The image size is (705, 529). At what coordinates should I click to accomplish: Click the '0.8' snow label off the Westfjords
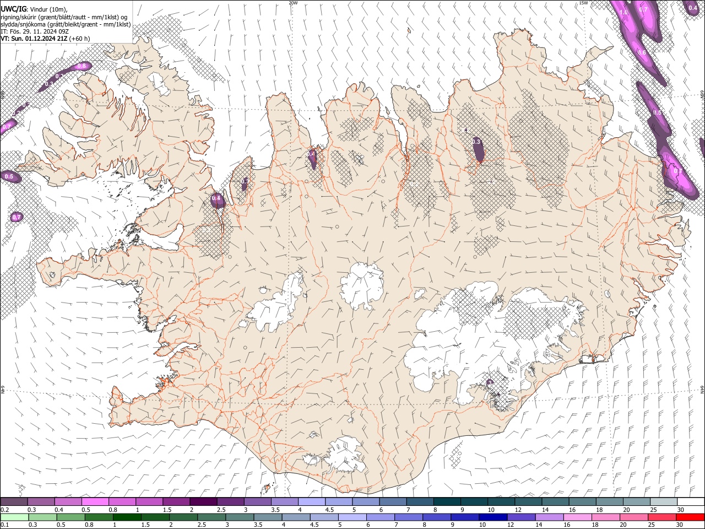[x=82, y=66]
